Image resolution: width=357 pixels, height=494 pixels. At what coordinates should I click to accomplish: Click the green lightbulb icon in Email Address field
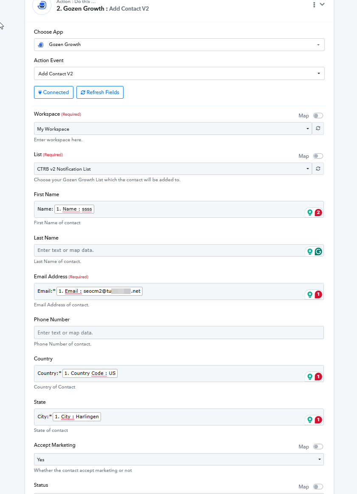pyautogui.click(x=310, y=294)
